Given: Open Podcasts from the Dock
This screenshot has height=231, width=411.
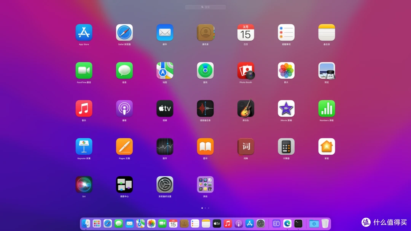Looking at the screenshot, I should tap(239, 223).
